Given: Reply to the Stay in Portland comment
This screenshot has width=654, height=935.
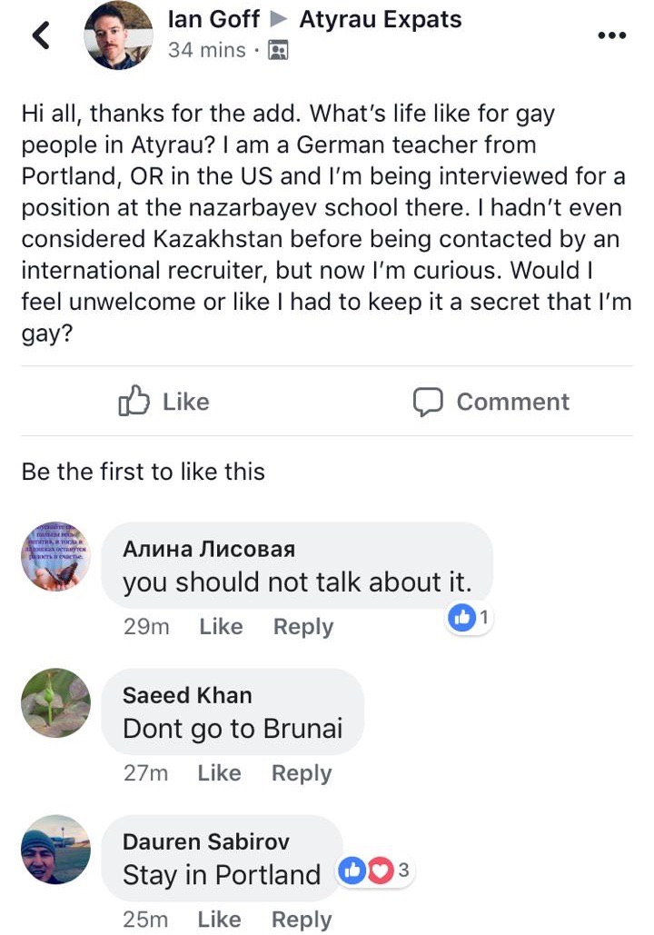Looking at the screenshot, I should 302,920.
